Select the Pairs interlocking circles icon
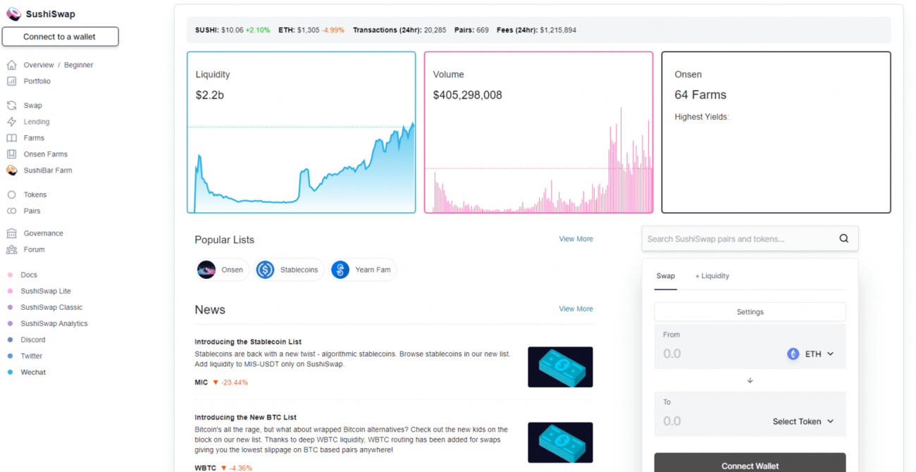The image size is (916, 472). tap(10, 211)
